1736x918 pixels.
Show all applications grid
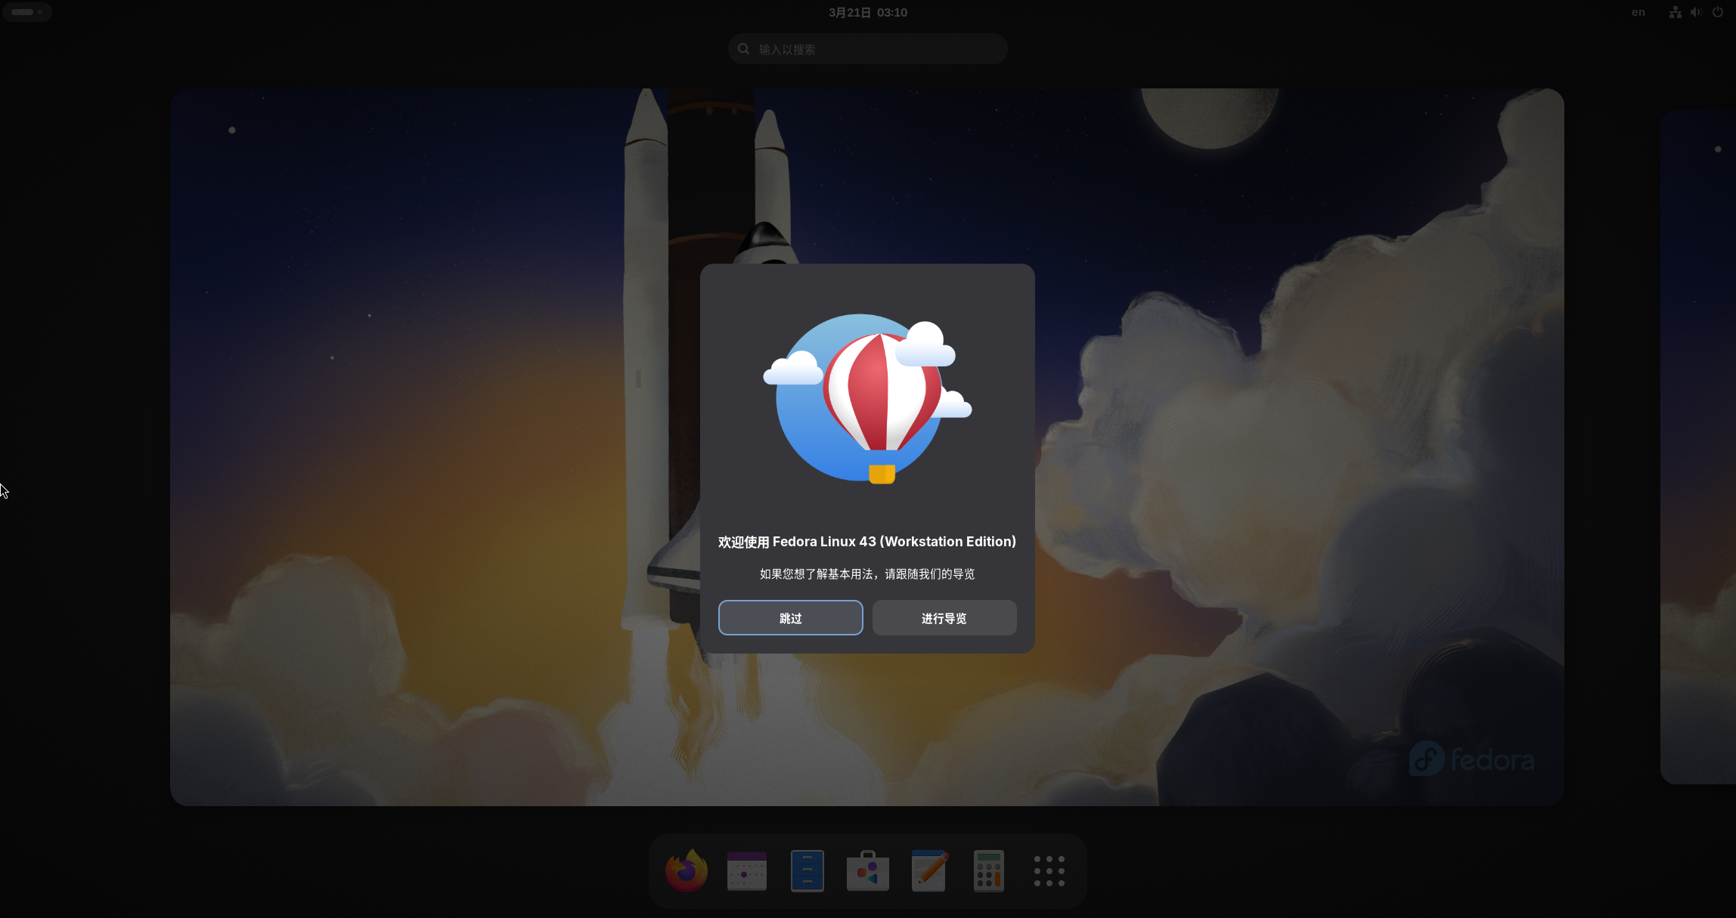(x=1049, y=870)
